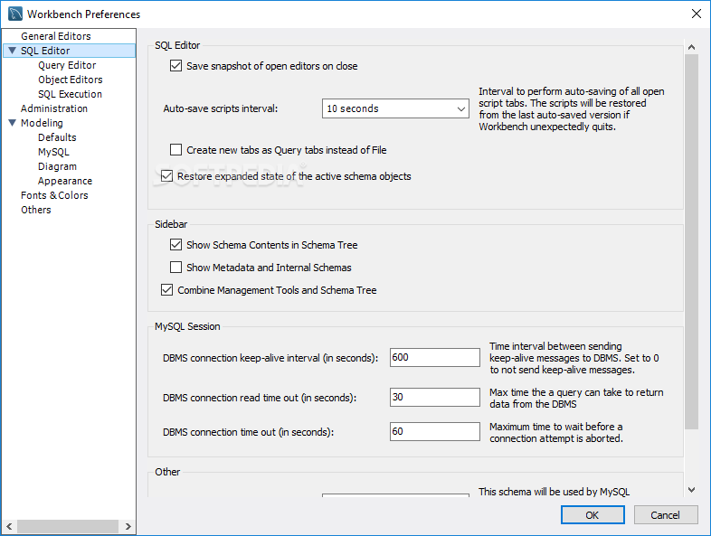Open Modeling Defaults page

(57, 137)
